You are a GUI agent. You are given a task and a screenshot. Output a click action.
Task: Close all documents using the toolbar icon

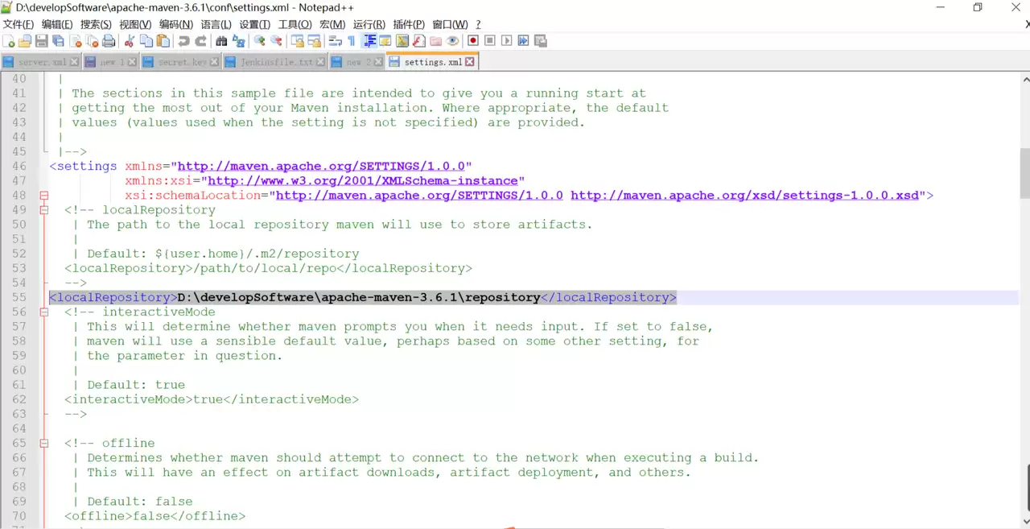[93, 41]
